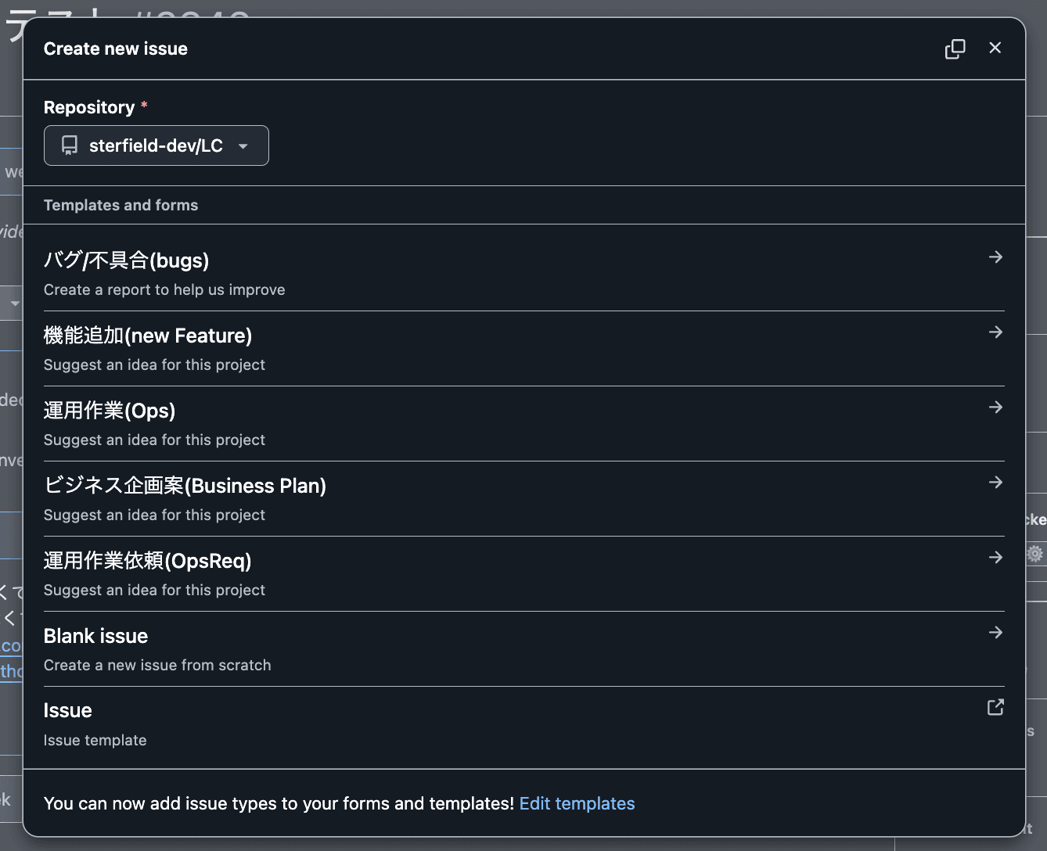Click the arrow next to 運用作業(Ops)
The image size is (1047, 851).
point(995,408)
